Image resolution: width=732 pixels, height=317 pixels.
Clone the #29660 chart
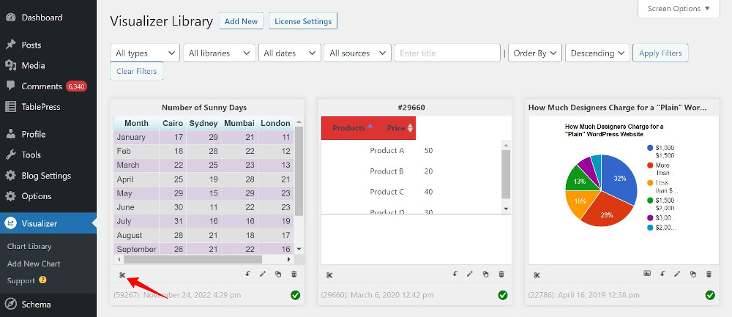(486, 275)
